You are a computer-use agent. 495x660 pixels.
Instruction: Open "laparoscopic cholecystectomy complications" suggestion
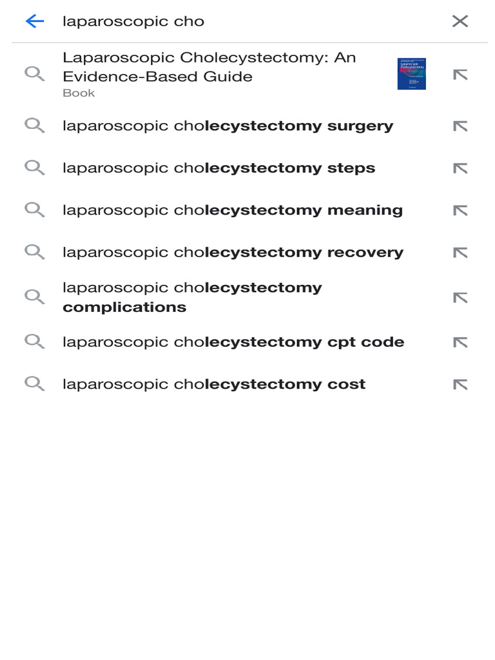pyautogui.click(x=192, y=297)
